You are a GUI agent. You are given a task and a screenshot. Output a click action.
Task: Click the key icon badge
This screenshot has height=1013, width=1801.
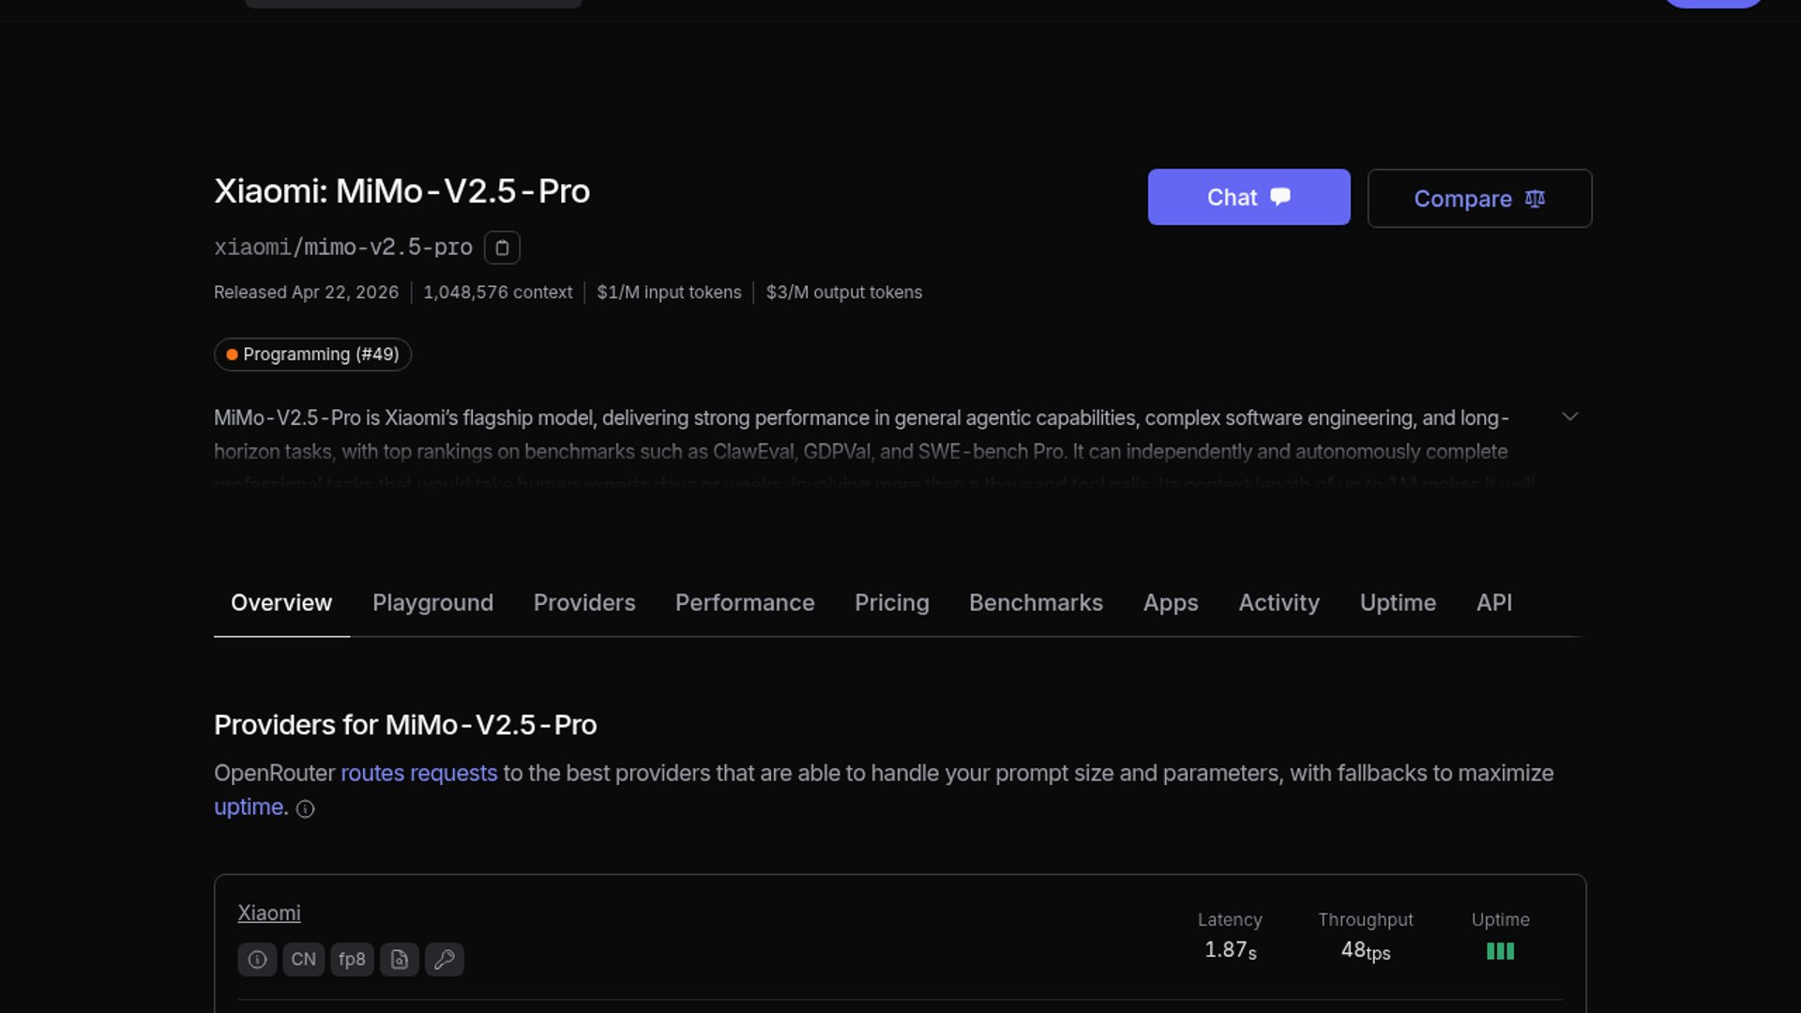click(x=445, y=960)
